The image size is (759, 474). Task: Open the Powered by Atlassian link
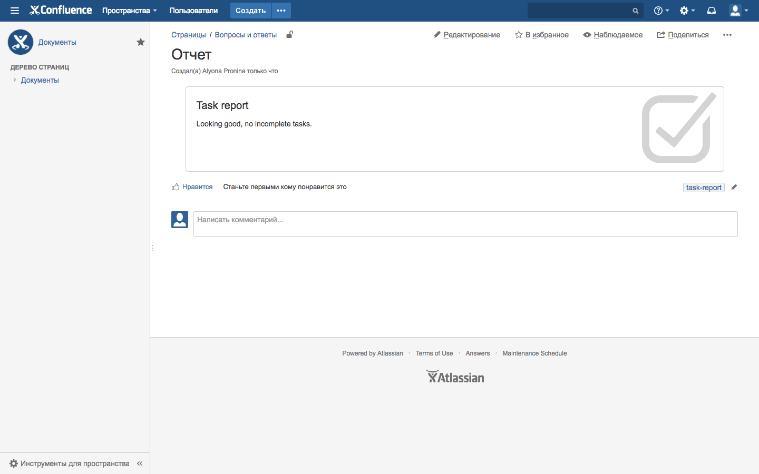[373, 353]
